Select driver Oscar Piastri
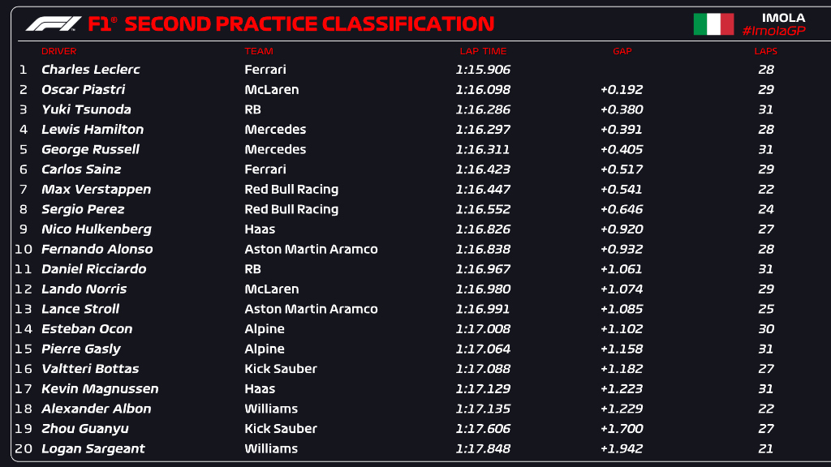 click(x=83, y=89)
